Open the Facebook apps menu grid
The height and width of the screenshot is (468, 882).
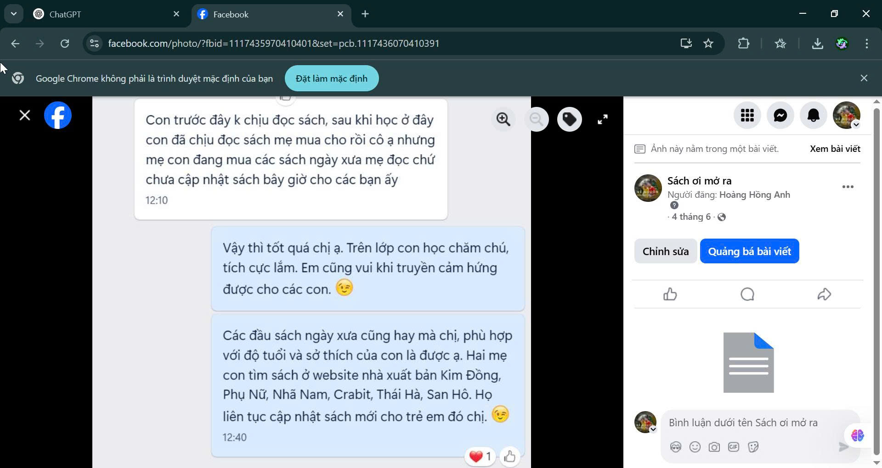(747, 115)
